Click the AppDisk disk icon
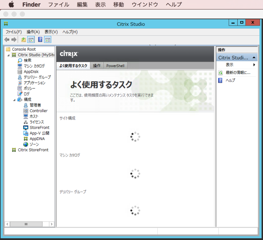263x240 pixels. coord(20,72)
